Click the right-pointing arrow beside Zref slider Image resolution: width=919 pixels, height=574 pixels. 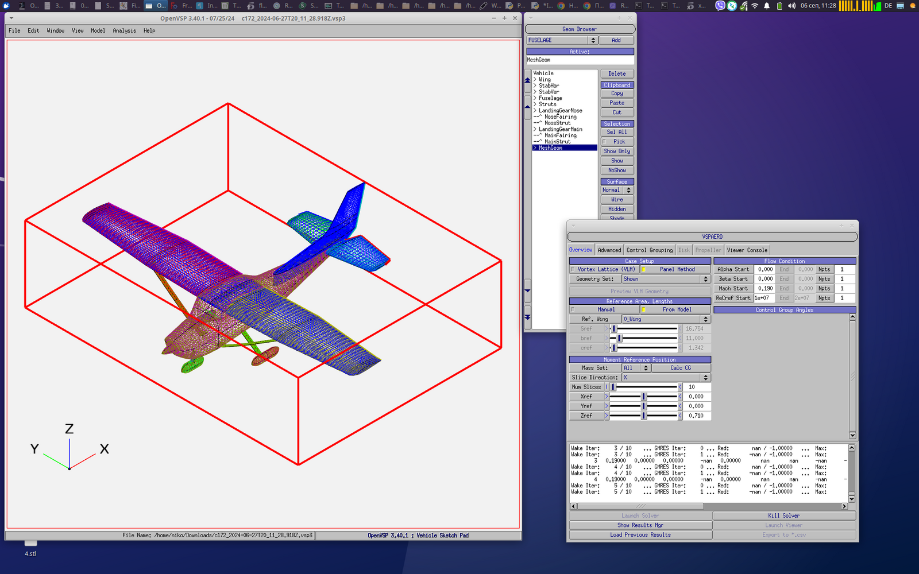(x=607, y=416)
